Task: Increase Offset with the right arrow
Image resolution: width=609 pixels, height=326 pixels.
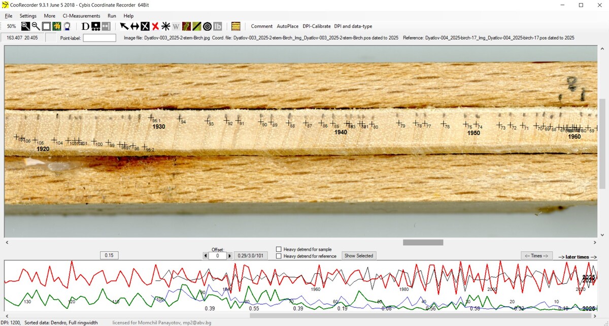Action: pyautogui.click(x=229, y=256)
